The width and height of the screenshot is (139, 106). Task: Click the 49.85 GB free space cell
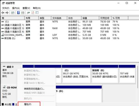click(105, 38)
